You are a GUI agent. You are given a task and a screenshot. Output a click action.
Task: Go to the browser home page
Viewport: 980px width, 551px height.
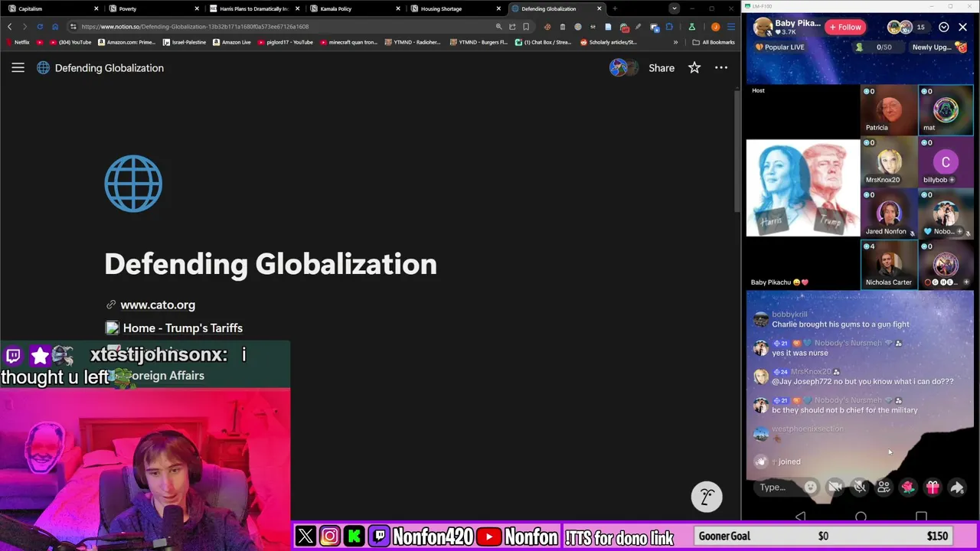[x=55, y=26]
